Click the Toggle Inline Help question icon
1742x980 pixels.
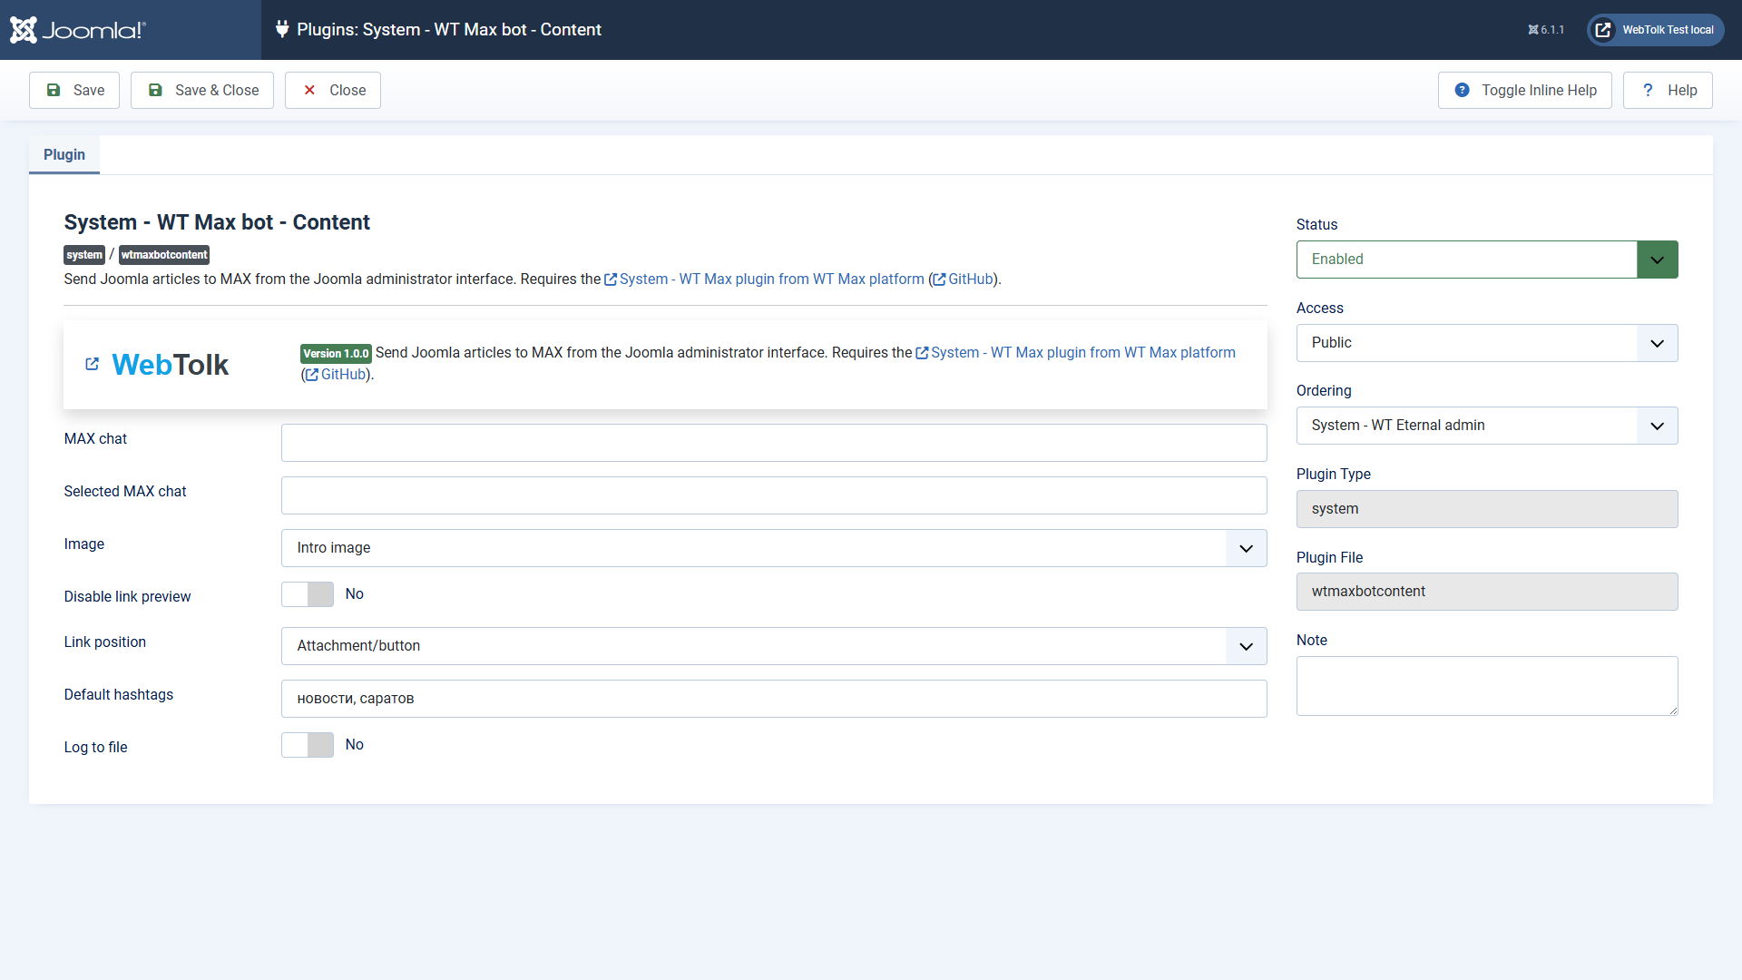click(x=1462, y=90)
